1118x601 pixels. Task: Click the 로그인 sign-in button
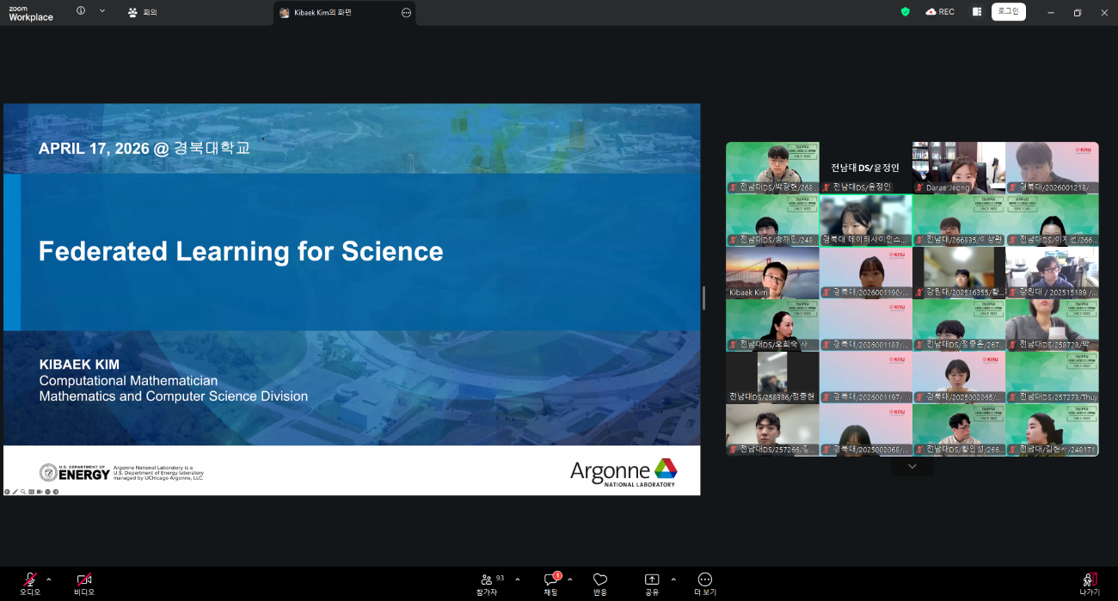[1008, 12]
